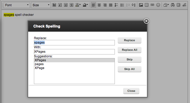Insert an image
The height and width of the screenshot is (103, 190).
[141, 5]
